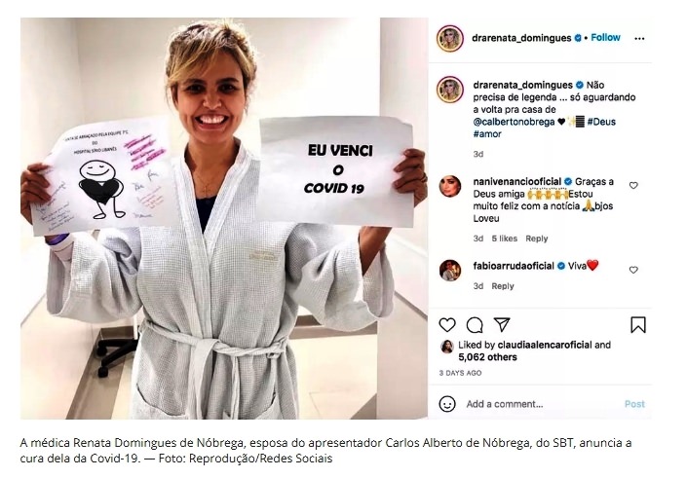This screenshot has width=687, height=478.
Task: Open the comment bubble icon
Action: pyautogui.click(x=475, y=325)
